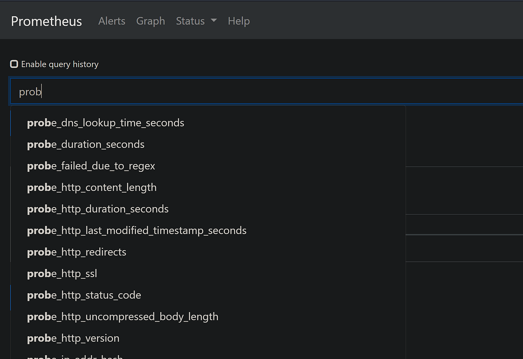Select the probe_http_content_length metric

click(x=92, y=187)
